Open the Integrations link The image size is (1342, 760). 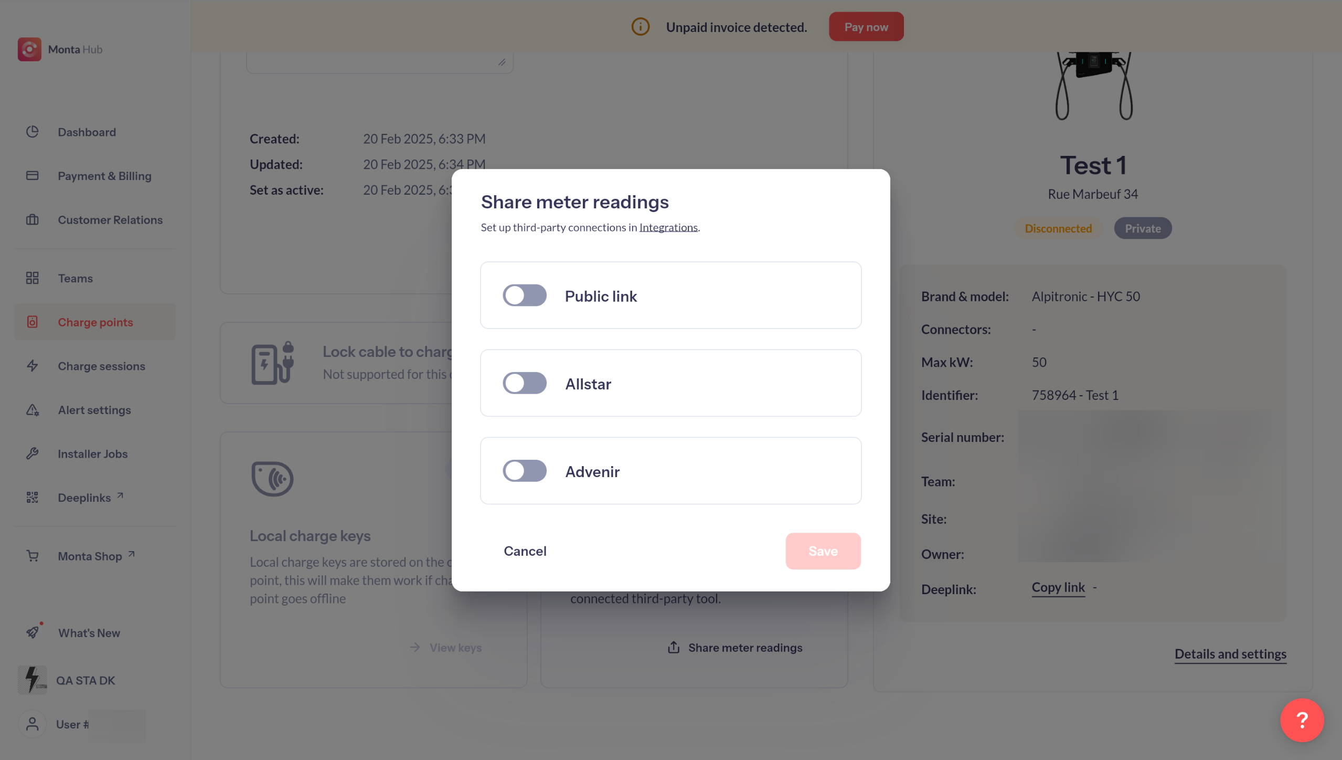click(x=668, y=227)
